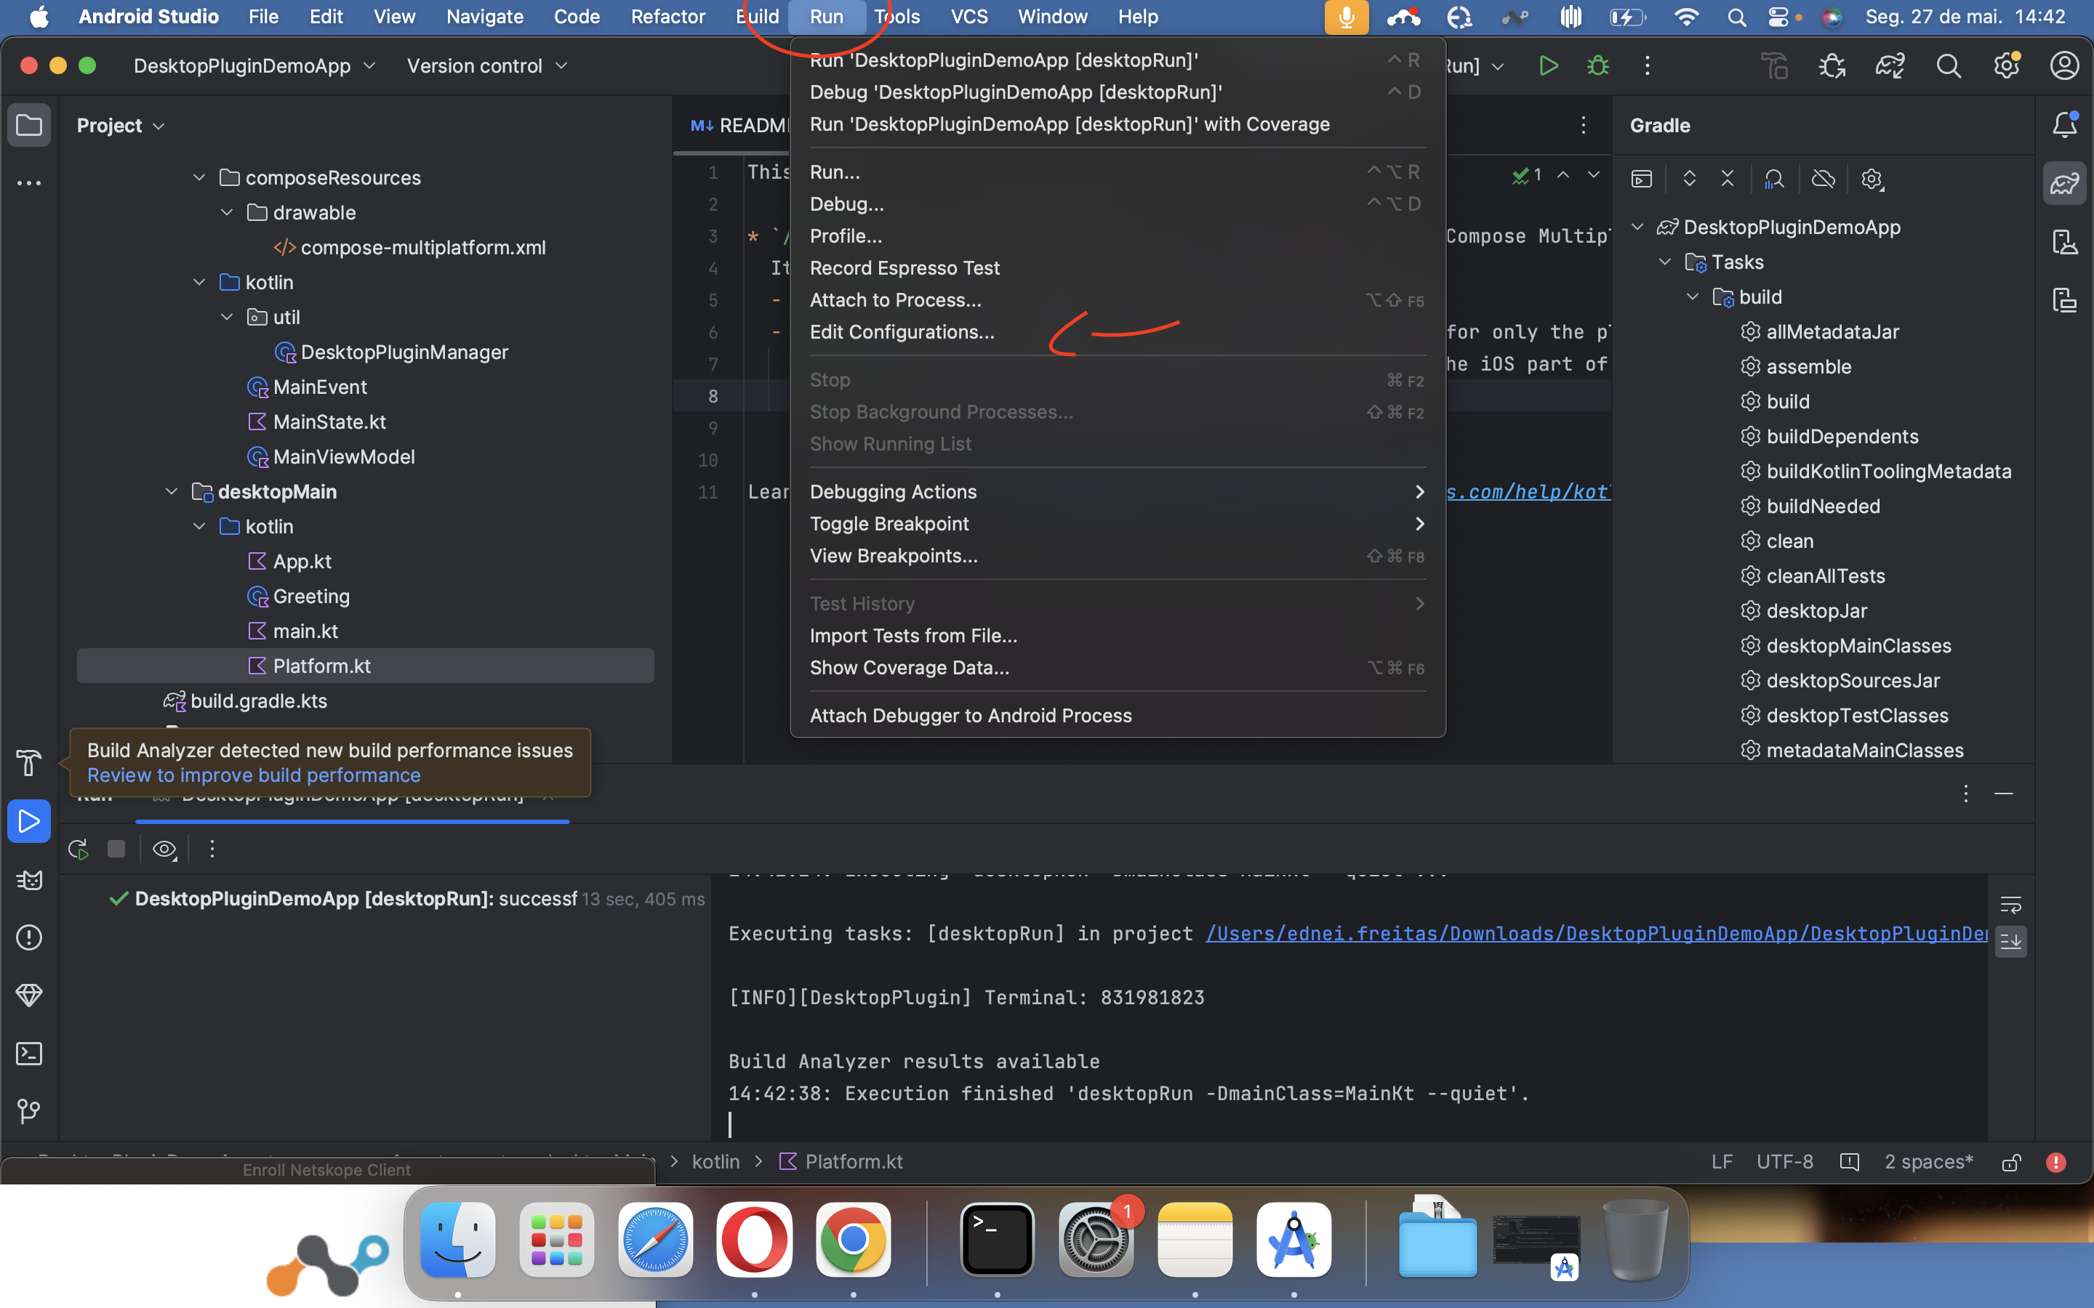Open the Run tool window icon
Screen dimensions: 2094x1308
pyautogui.click(x=28, y=821)
